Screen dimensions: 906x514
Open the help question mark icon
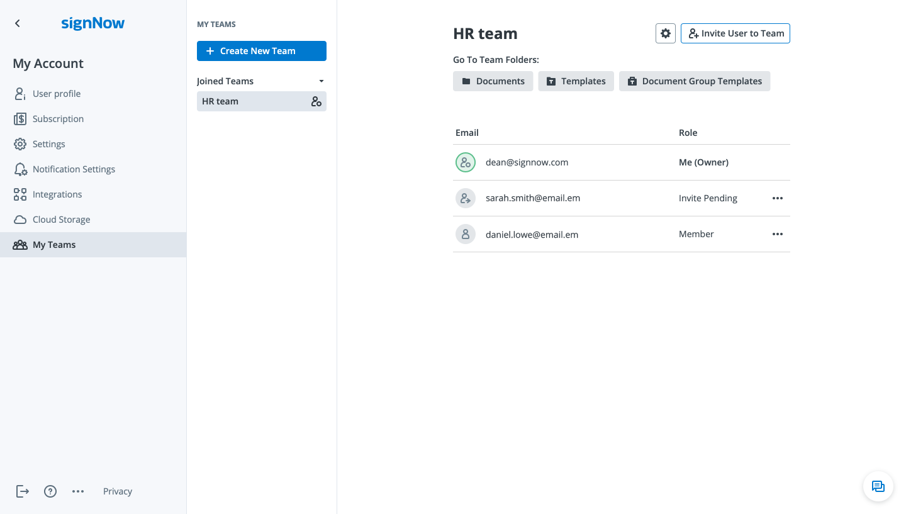pyautogui.click(x=50, y=491)
